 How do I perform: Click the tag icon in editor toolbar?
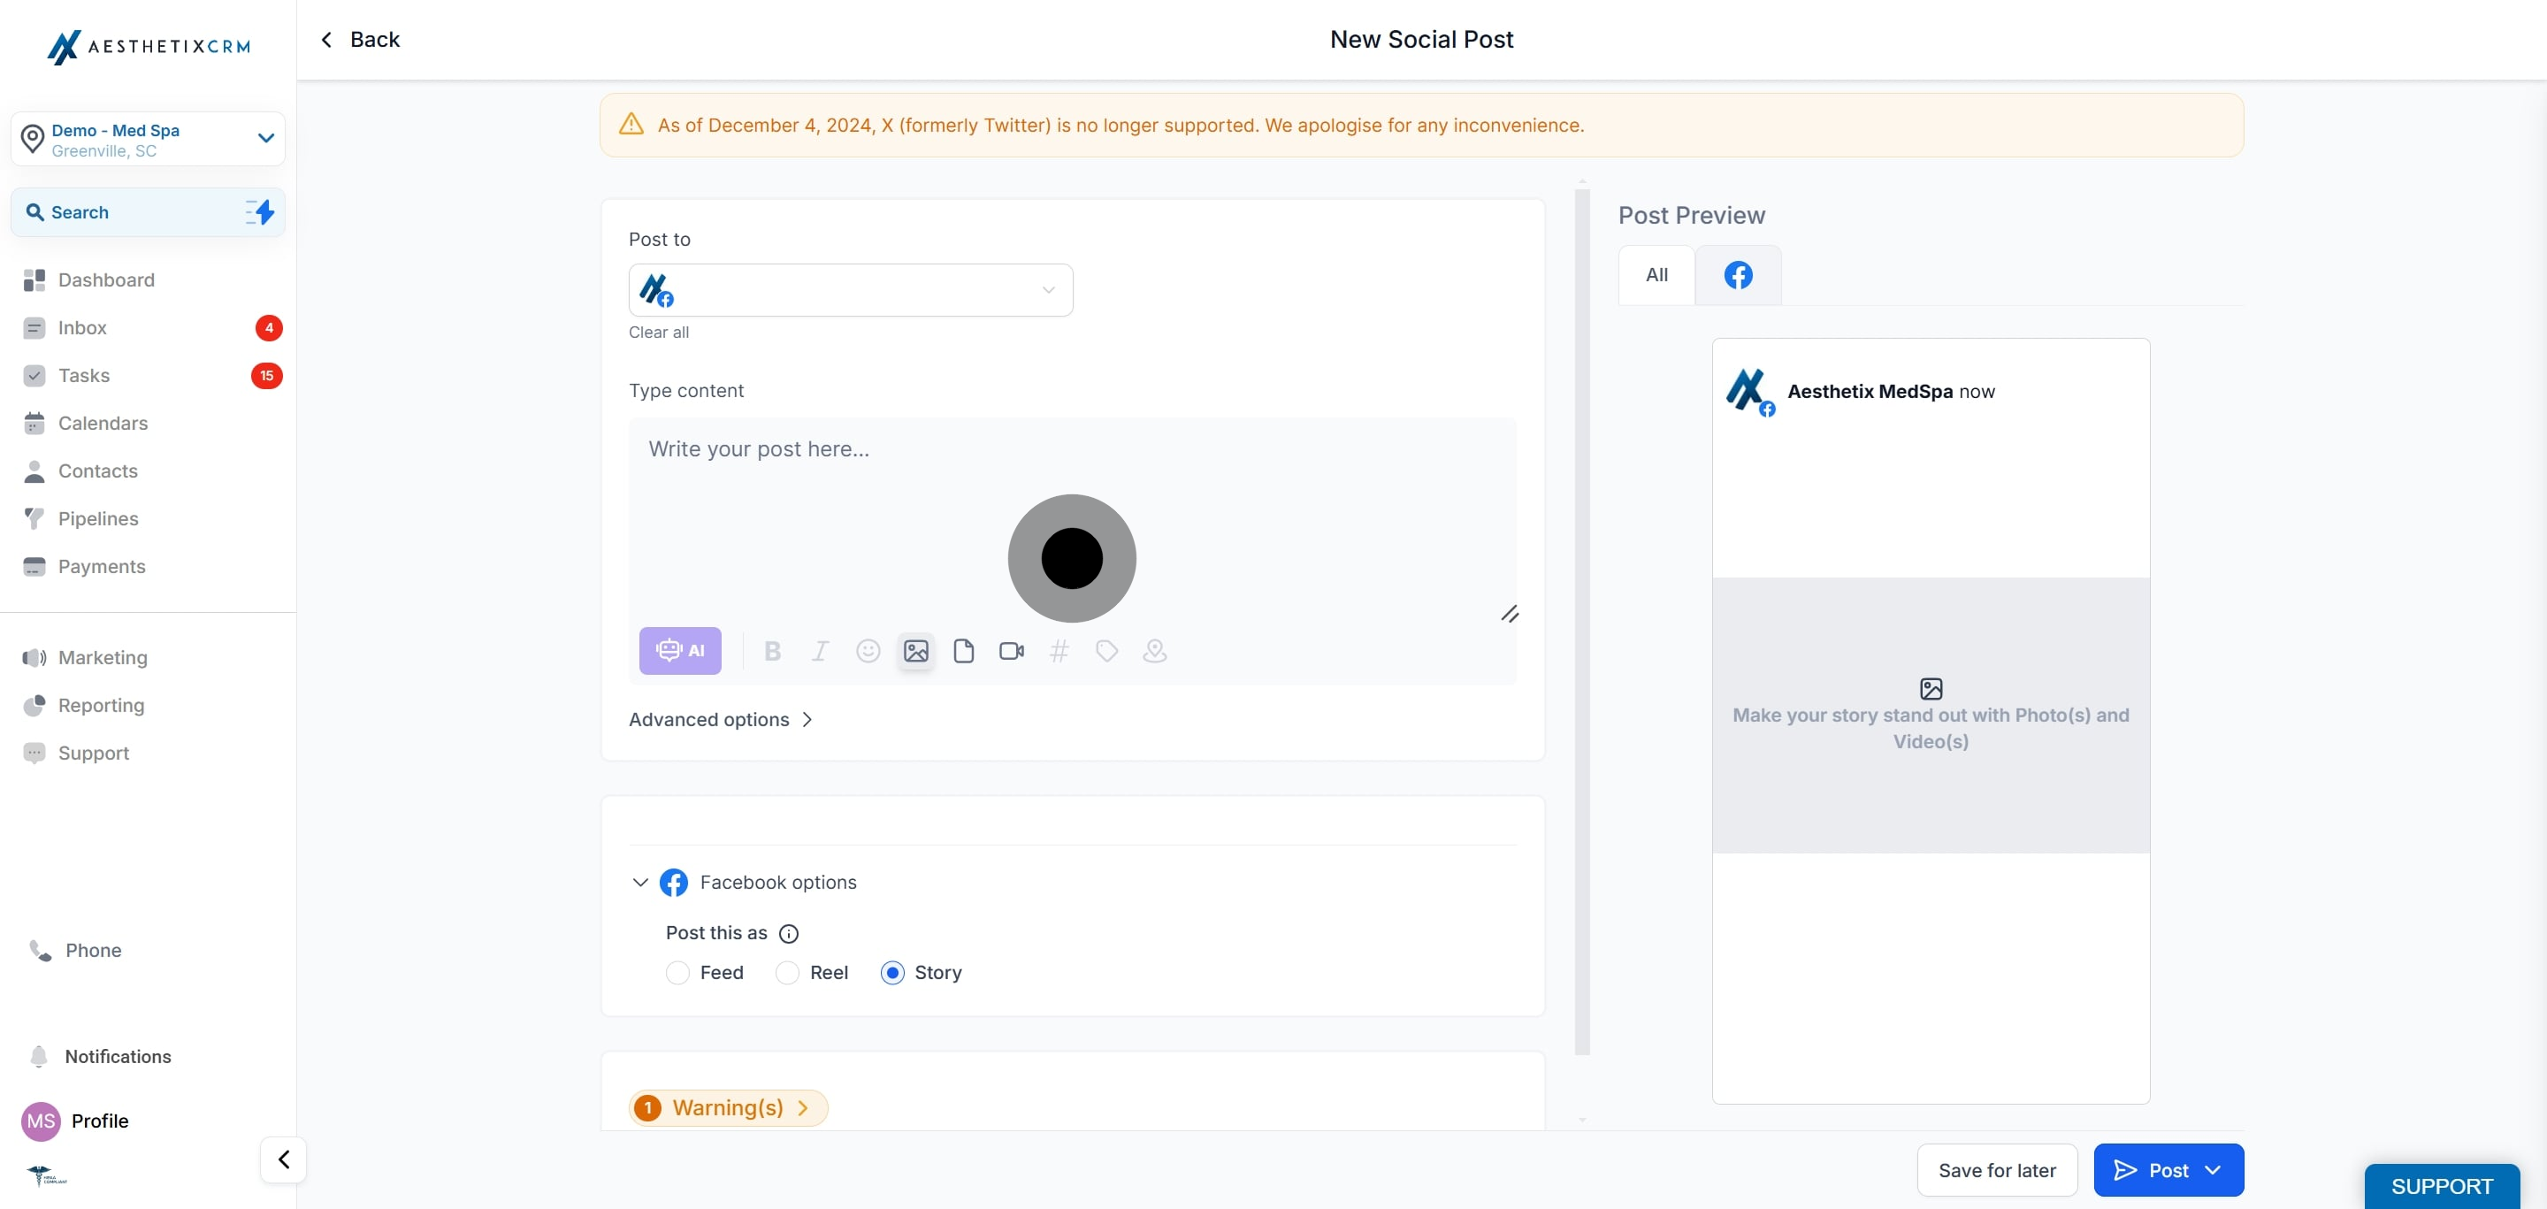coord(1106,650)
